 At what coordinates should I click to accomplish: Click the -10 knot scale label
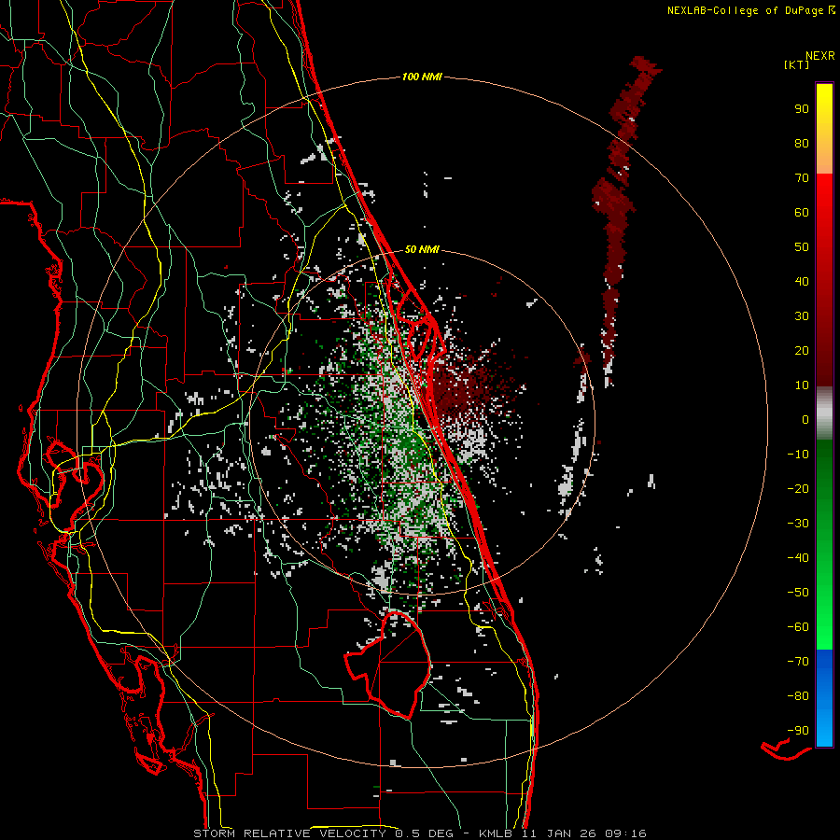(798, 455)
